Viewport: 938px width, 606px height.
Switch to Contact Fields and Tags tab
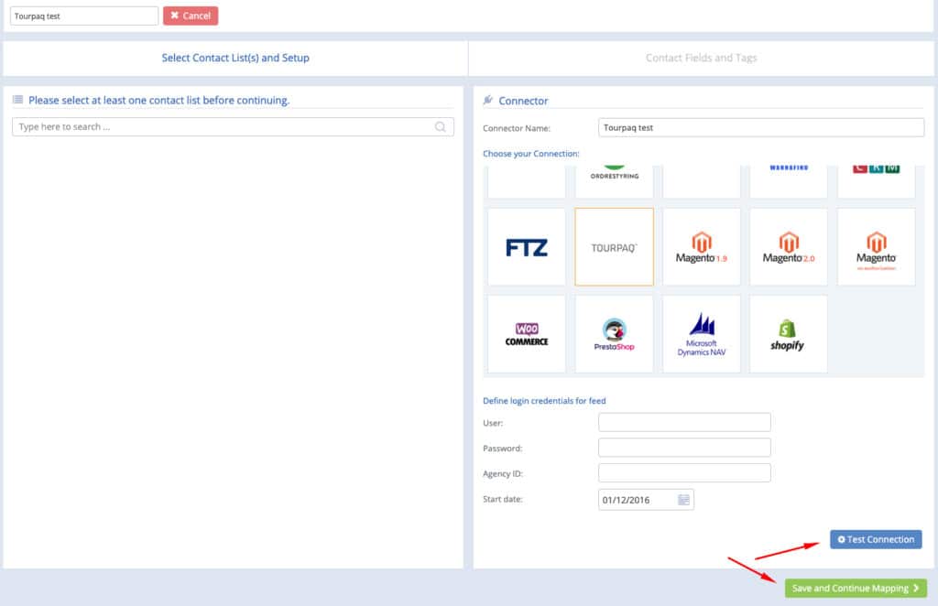701,58
